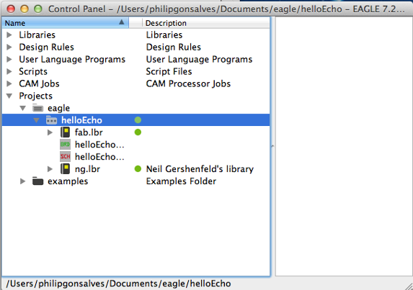Click the fab.lbr library book icon
Screen dimensions: 413x290
point(65,132)
